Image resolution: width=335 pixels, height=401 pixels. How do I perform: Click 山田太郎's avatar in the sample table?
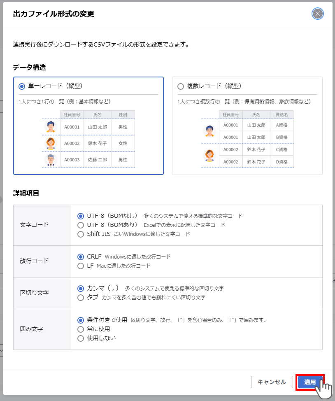[x=50, y=127]
